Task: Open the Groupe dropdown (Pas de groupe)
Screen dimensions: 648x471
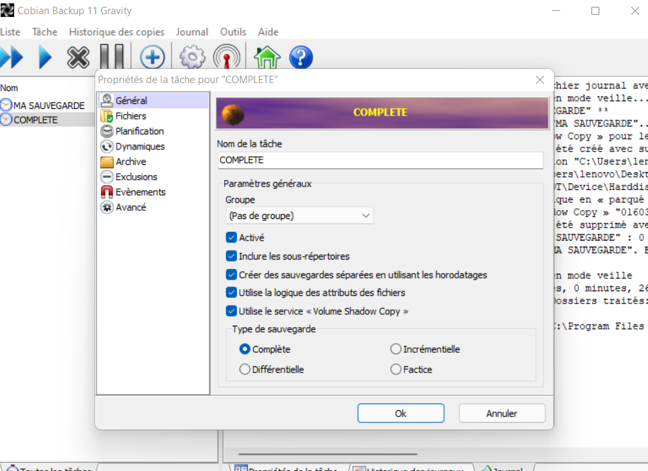Action: pos(299,216)
